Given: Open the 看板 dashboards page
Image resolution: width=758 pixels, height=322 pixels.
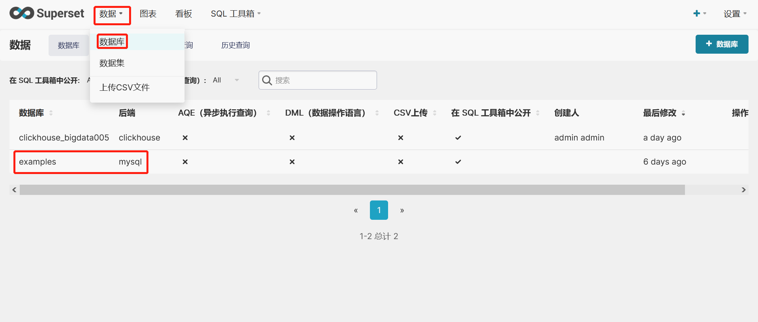Looking at the screenshot, I should pyautogui.click(x=184, y=14).
